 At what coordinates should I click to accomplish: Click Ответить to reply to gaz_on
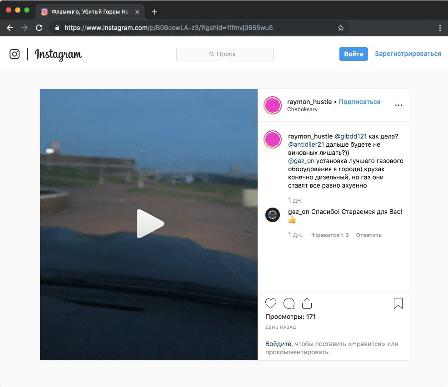368,235
